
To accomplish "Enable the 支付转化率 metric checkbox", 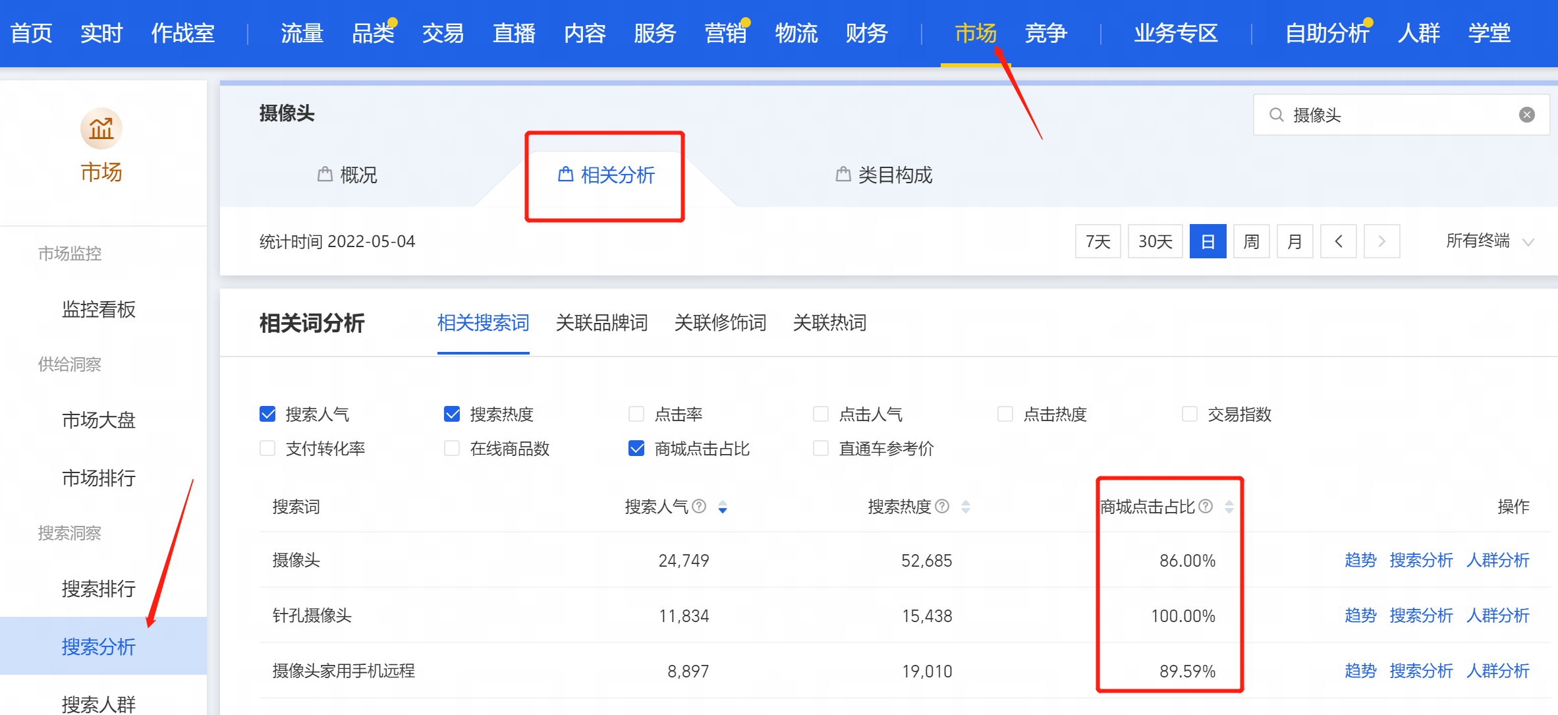I will click(x=267, y=448).
